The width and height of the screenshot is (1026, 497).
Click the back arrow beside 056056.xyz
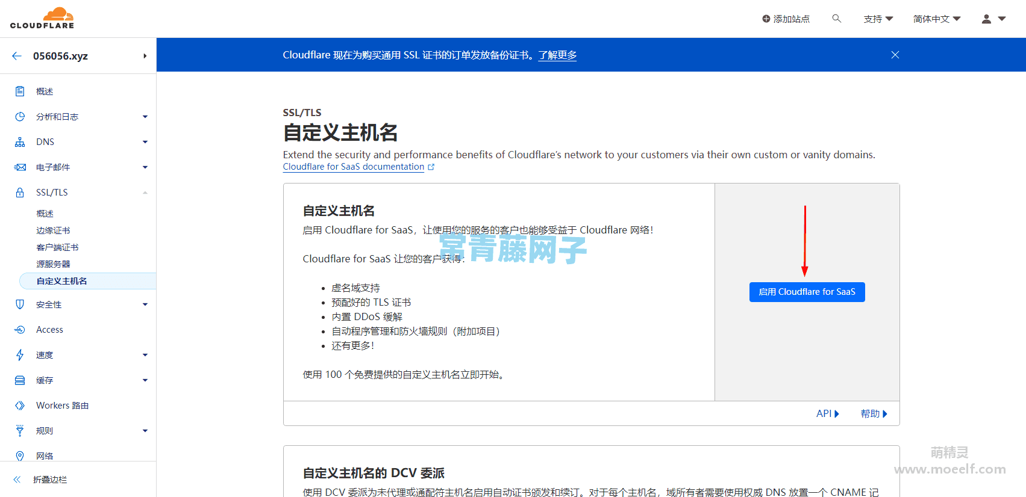pos(17,56)
